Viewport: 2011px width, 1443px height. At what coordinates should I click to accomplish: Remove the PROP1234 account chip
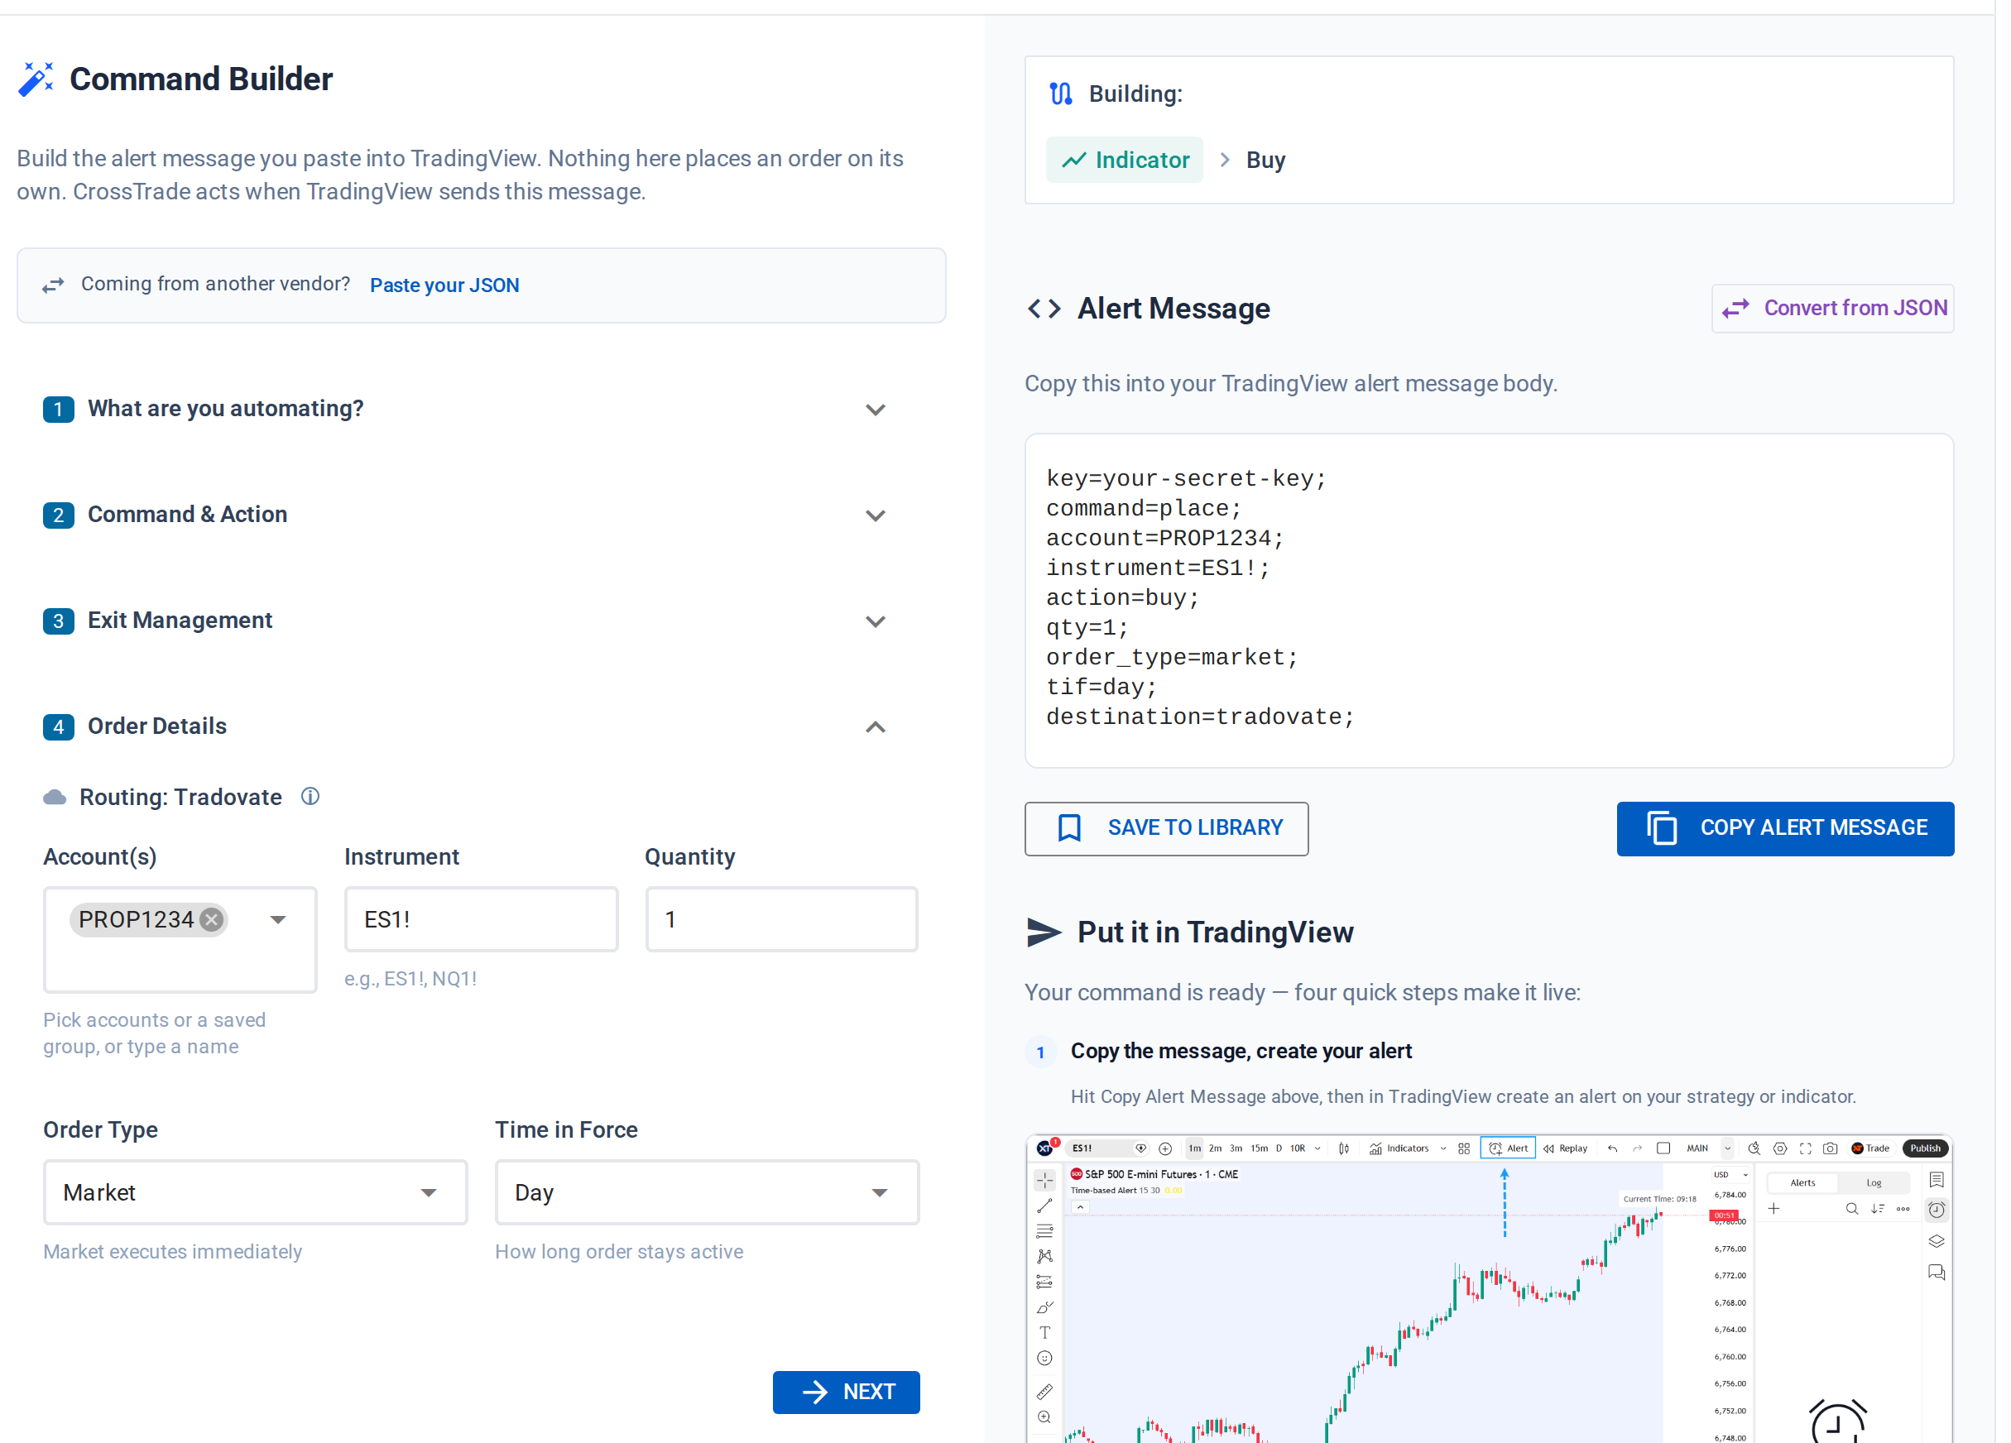pyautogui.click(x=211, y=920)
